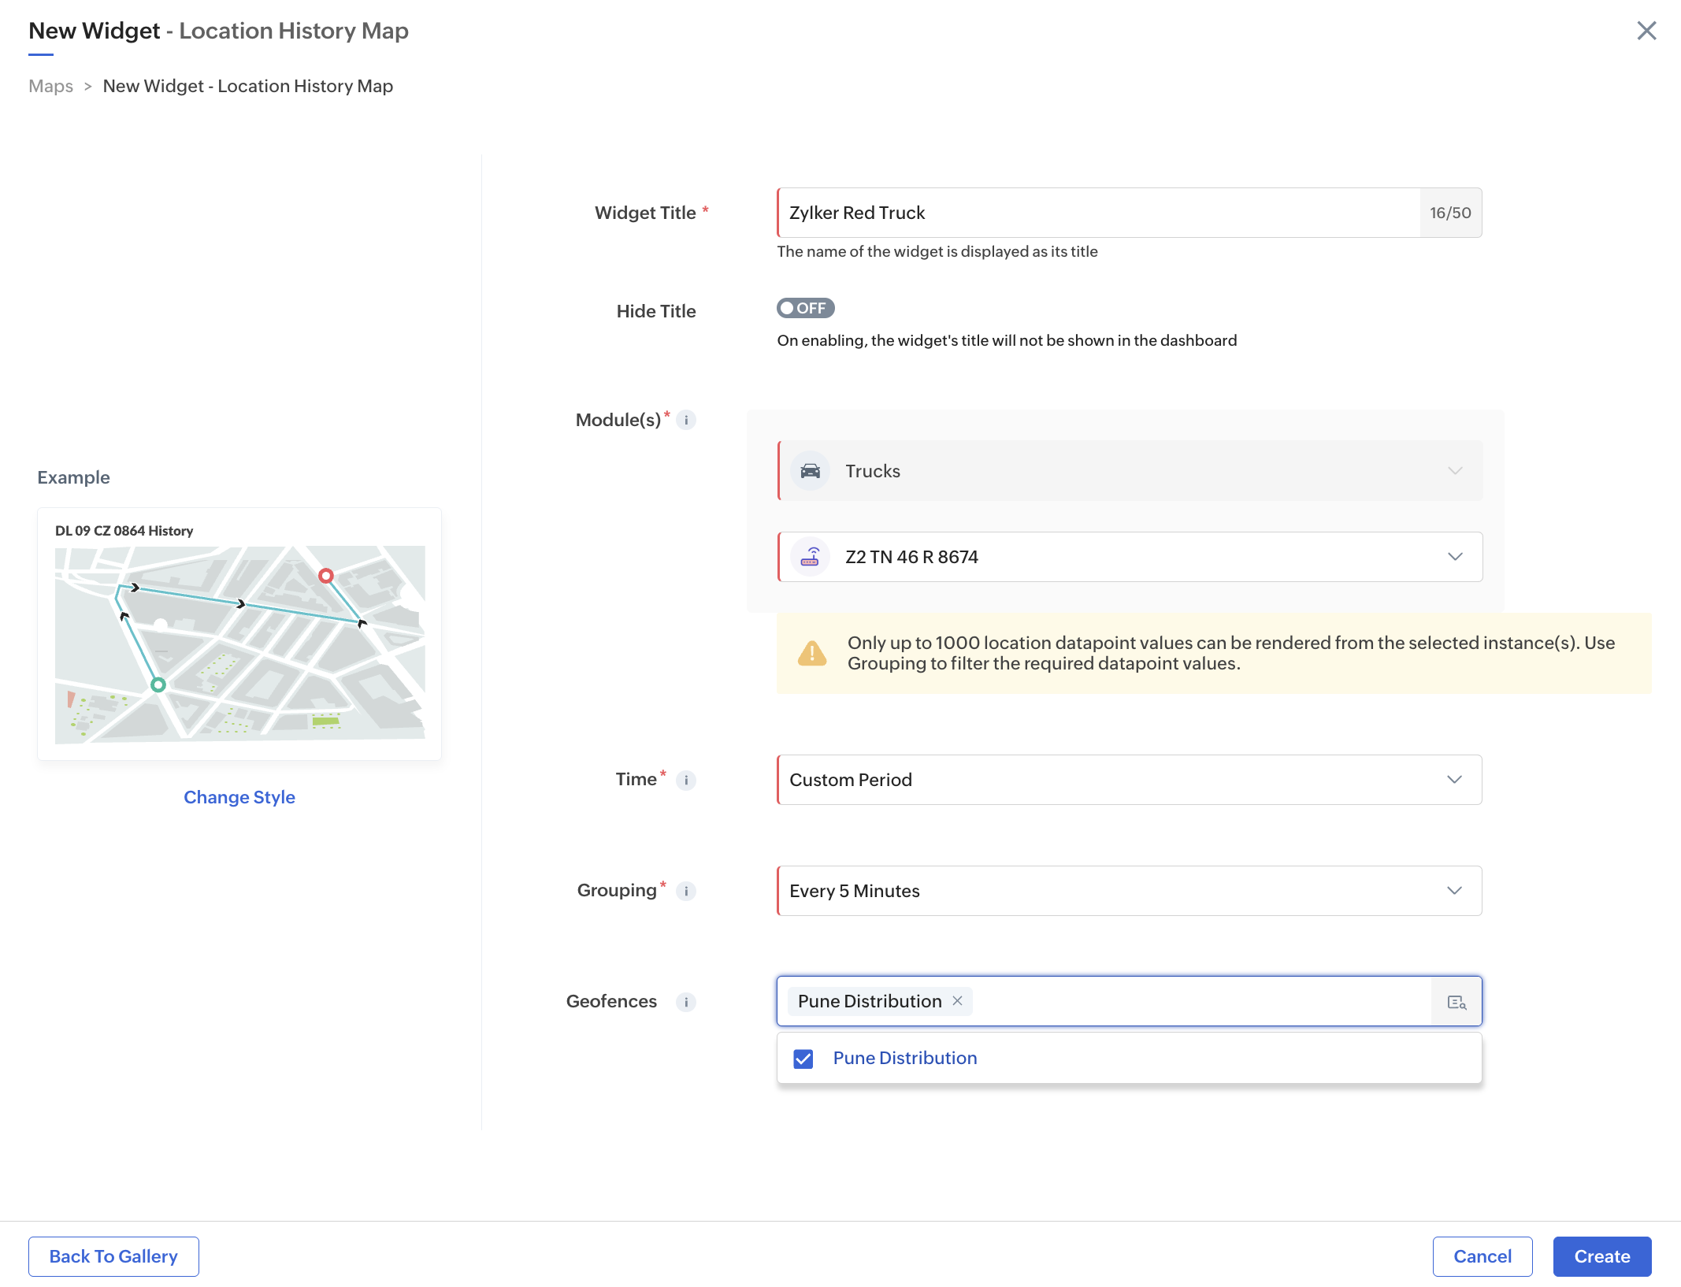Click the Grouping info icon
This screenshot has width=1681, height=1287.
tap(686, 892)
